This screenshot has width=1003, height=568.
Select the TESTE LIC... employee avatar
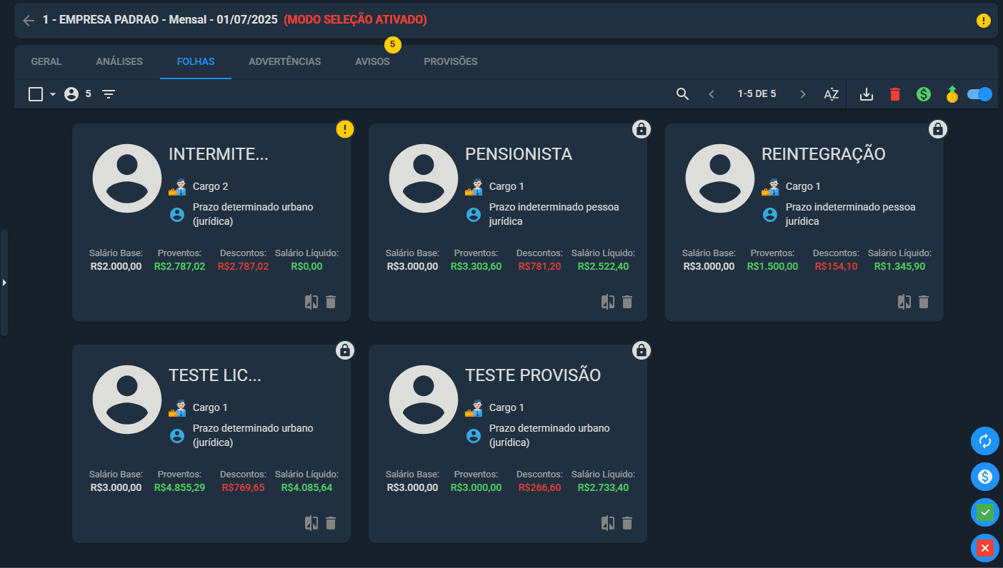[x=127, y=400]
